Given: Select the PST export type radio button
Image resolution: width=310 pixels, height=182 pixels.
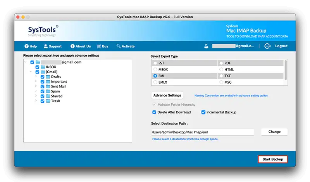Looking at the screenshot, I should tap(155, 63).
